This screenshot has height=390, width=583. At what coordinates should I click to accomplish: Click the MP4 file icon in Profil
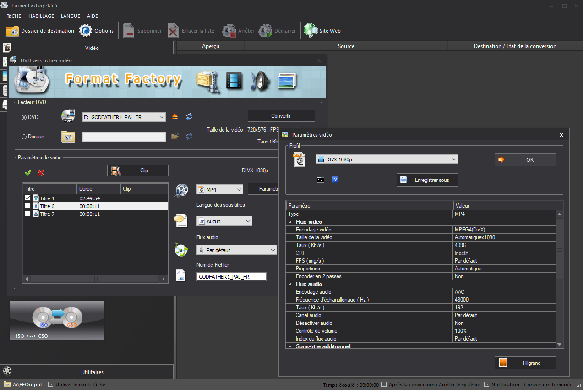300,159
